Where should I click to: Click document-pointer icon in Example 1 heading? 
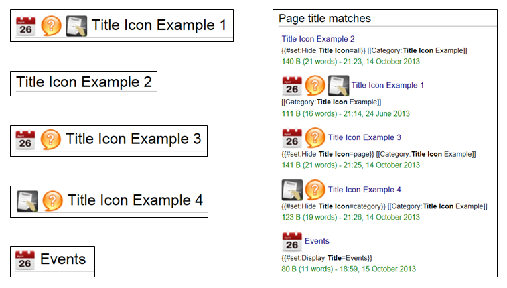pyautogui.click(x=76, y=26)
